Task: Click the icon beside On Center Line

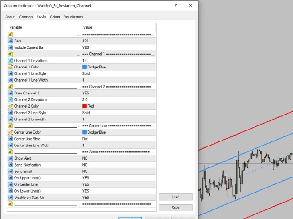Action: tap(11, 184)
